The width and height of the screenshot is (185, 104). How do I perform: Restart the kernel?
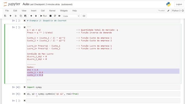coord(55,16)
